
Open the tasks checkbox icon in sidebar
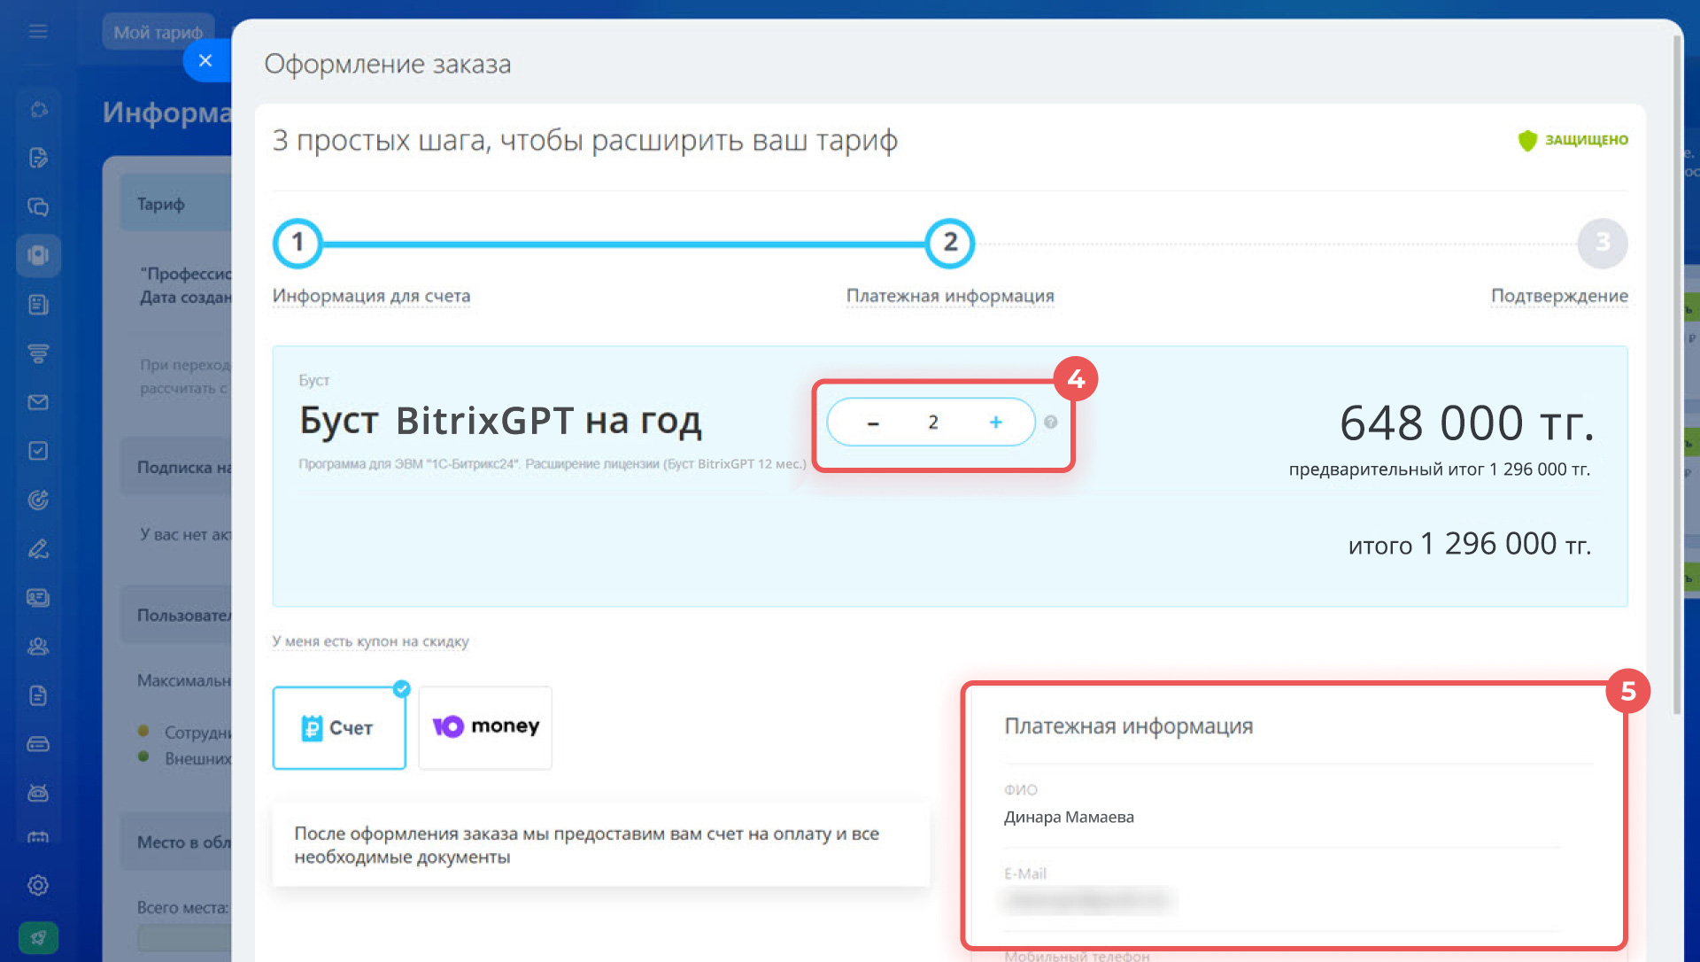pyautogui.click(x=38, y=451)
